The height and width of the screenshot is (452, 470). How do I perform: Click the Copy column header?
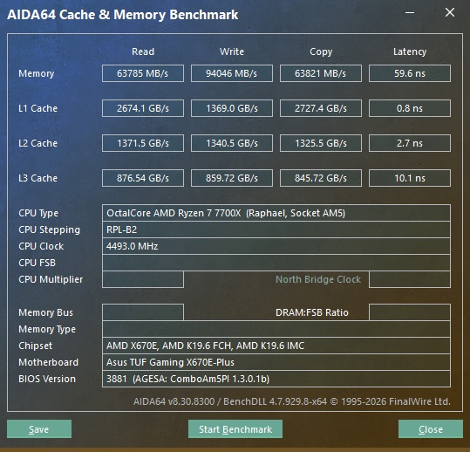click(321, 51)
